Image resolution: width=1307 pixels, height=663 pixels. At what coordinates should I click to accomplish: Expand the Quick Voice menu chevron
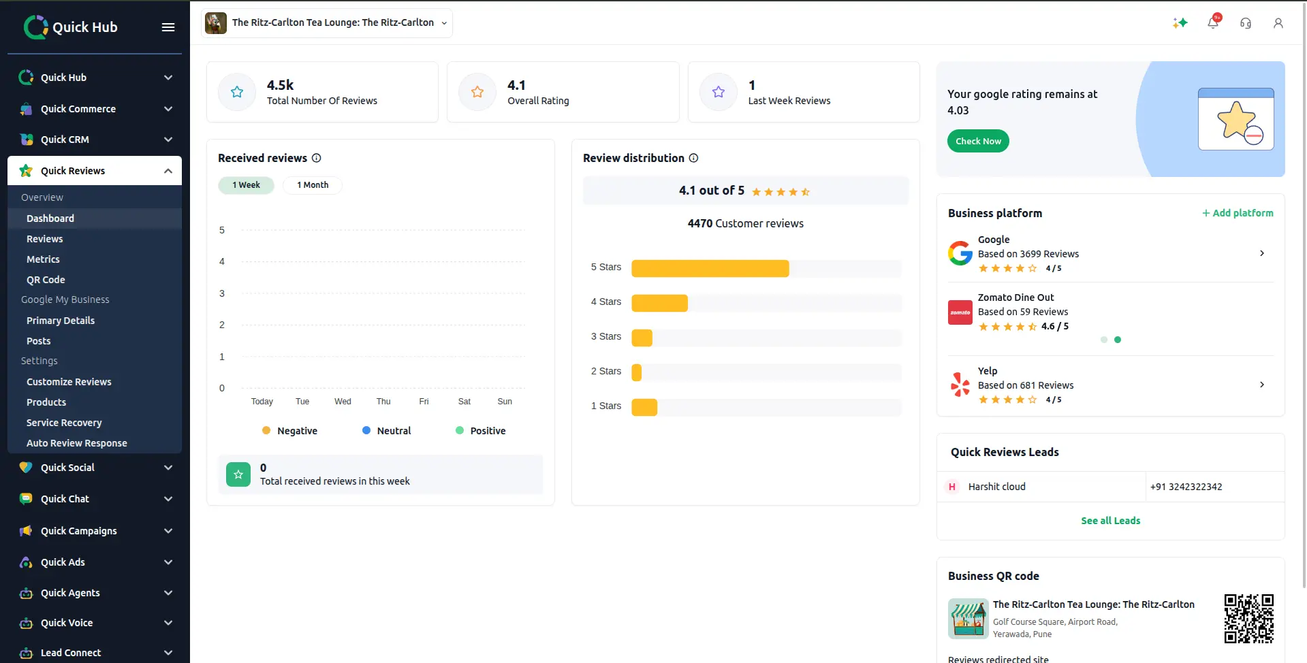(168, 623)
